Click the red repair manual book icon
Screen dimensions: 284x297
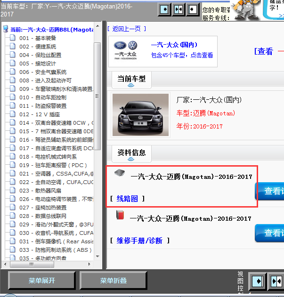(120, 215)
